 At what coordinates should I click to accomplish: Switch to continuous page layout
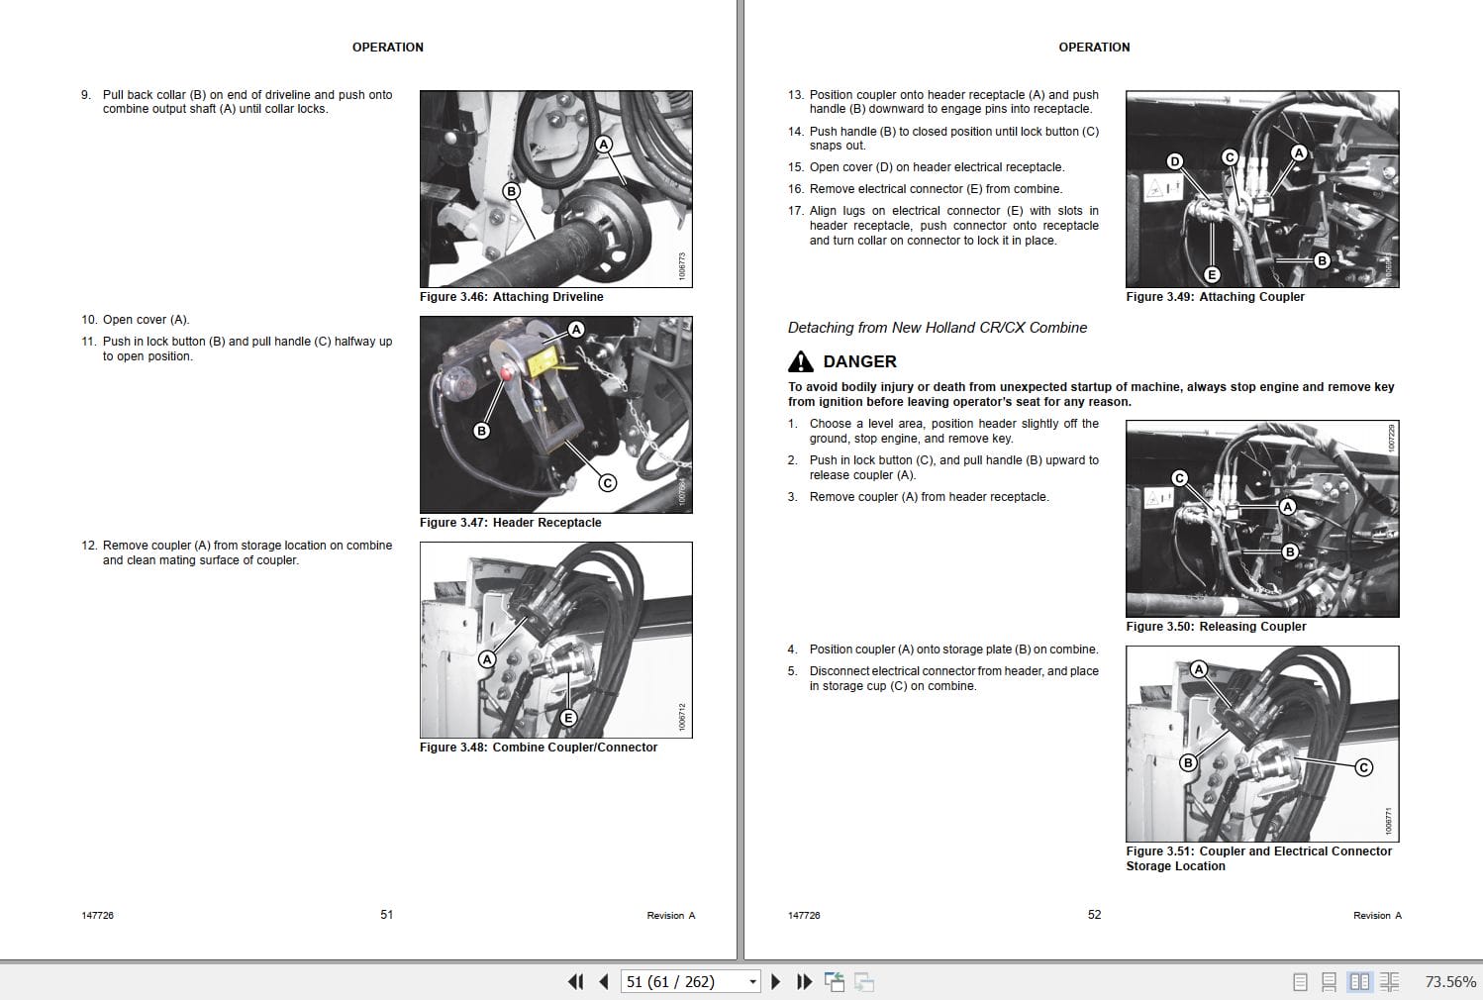(1329, 981)
